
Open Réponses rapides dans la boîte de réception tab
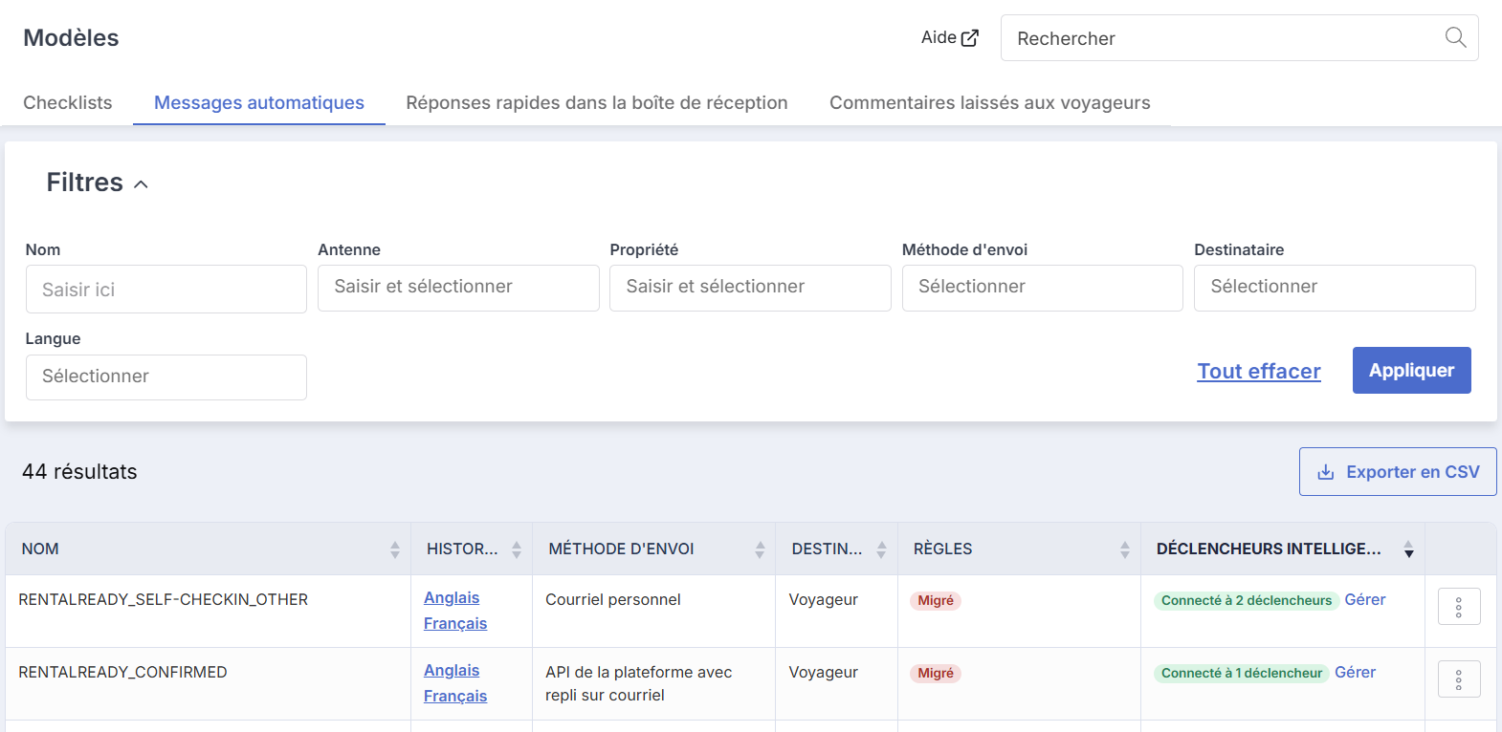click(597, 102)
